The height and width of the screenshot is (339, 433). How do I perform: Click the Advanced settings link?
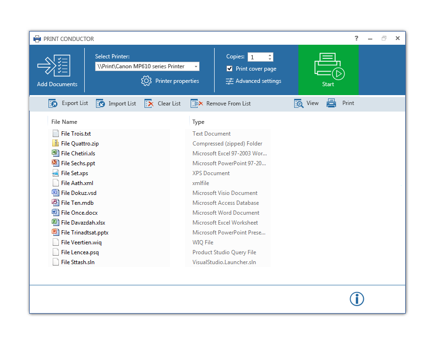point(258,81)
